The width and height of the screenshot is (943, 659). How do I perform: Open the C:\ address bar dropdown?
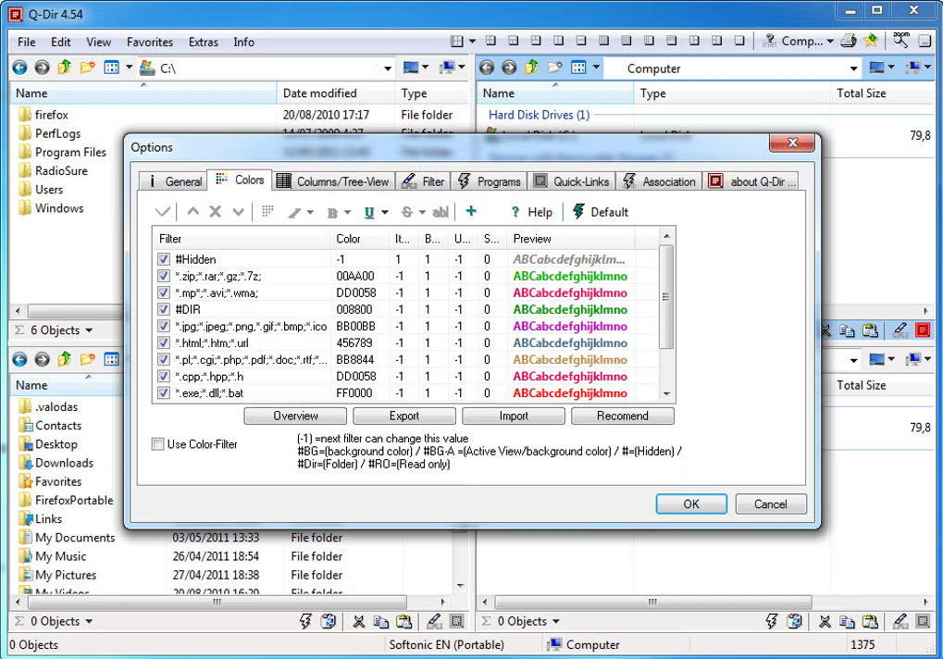(388, 68)
